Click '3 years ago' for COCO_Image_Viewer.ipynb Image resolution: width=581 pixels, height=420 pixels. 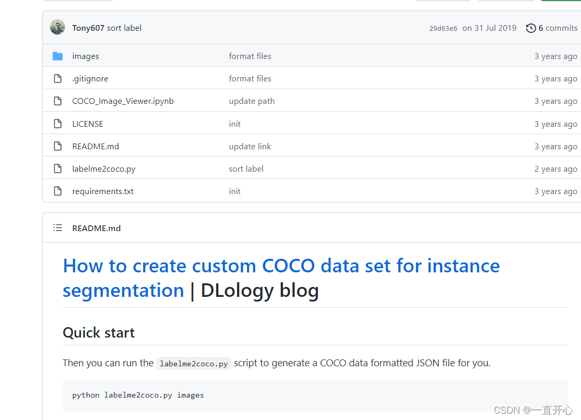pos(556,101)
